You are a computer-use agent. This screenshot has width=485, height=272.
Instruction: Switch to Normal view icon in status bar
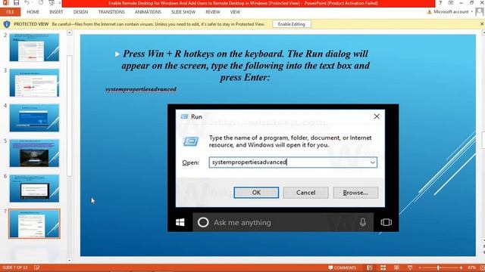point(370,267)
